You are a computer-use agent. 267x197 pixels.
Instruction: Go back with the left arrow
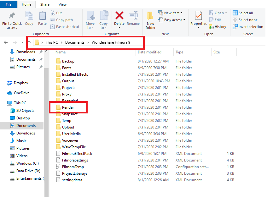click(6, 42)
